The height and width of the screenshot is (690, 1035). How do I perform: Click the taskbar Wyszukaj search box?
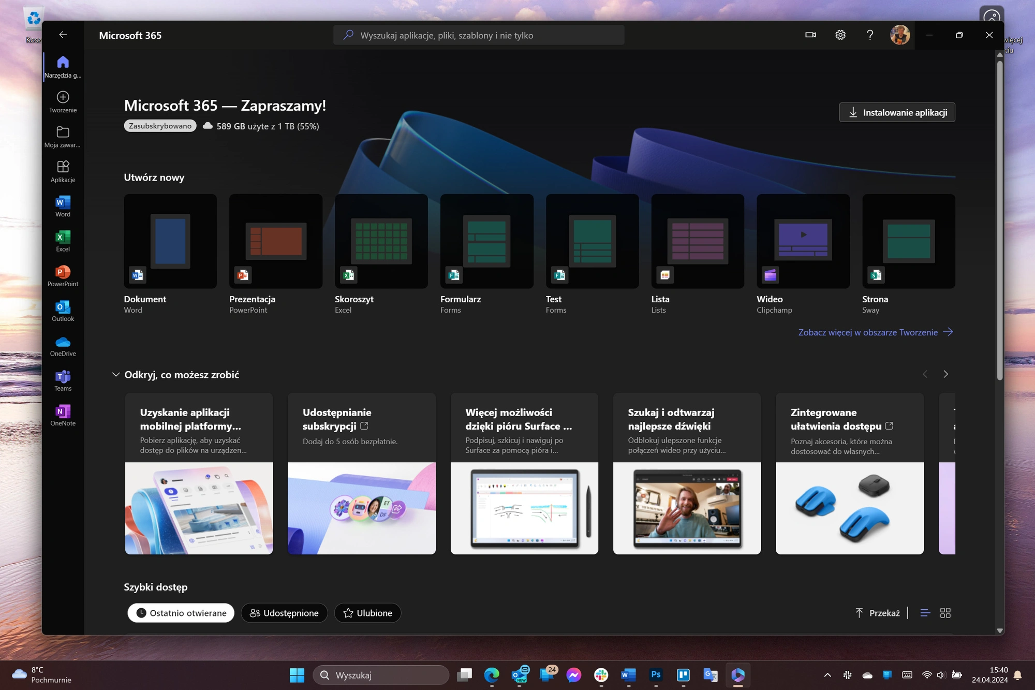point(381,675)
